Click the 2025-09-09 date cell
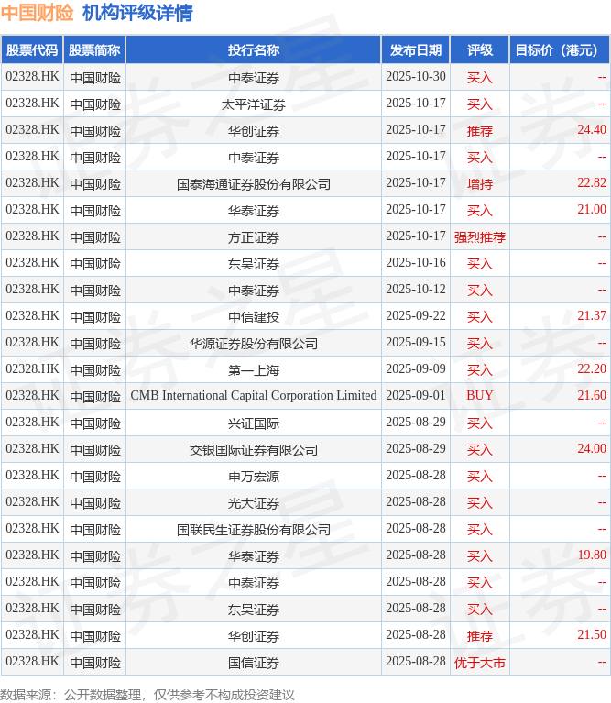611x703 pixels. (416, 369)
